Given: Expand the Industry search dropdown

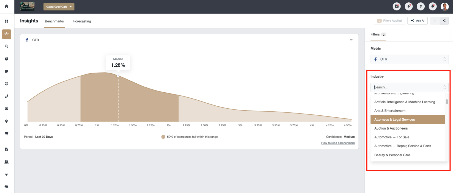Looking at the screenshot, I should 409,87.
